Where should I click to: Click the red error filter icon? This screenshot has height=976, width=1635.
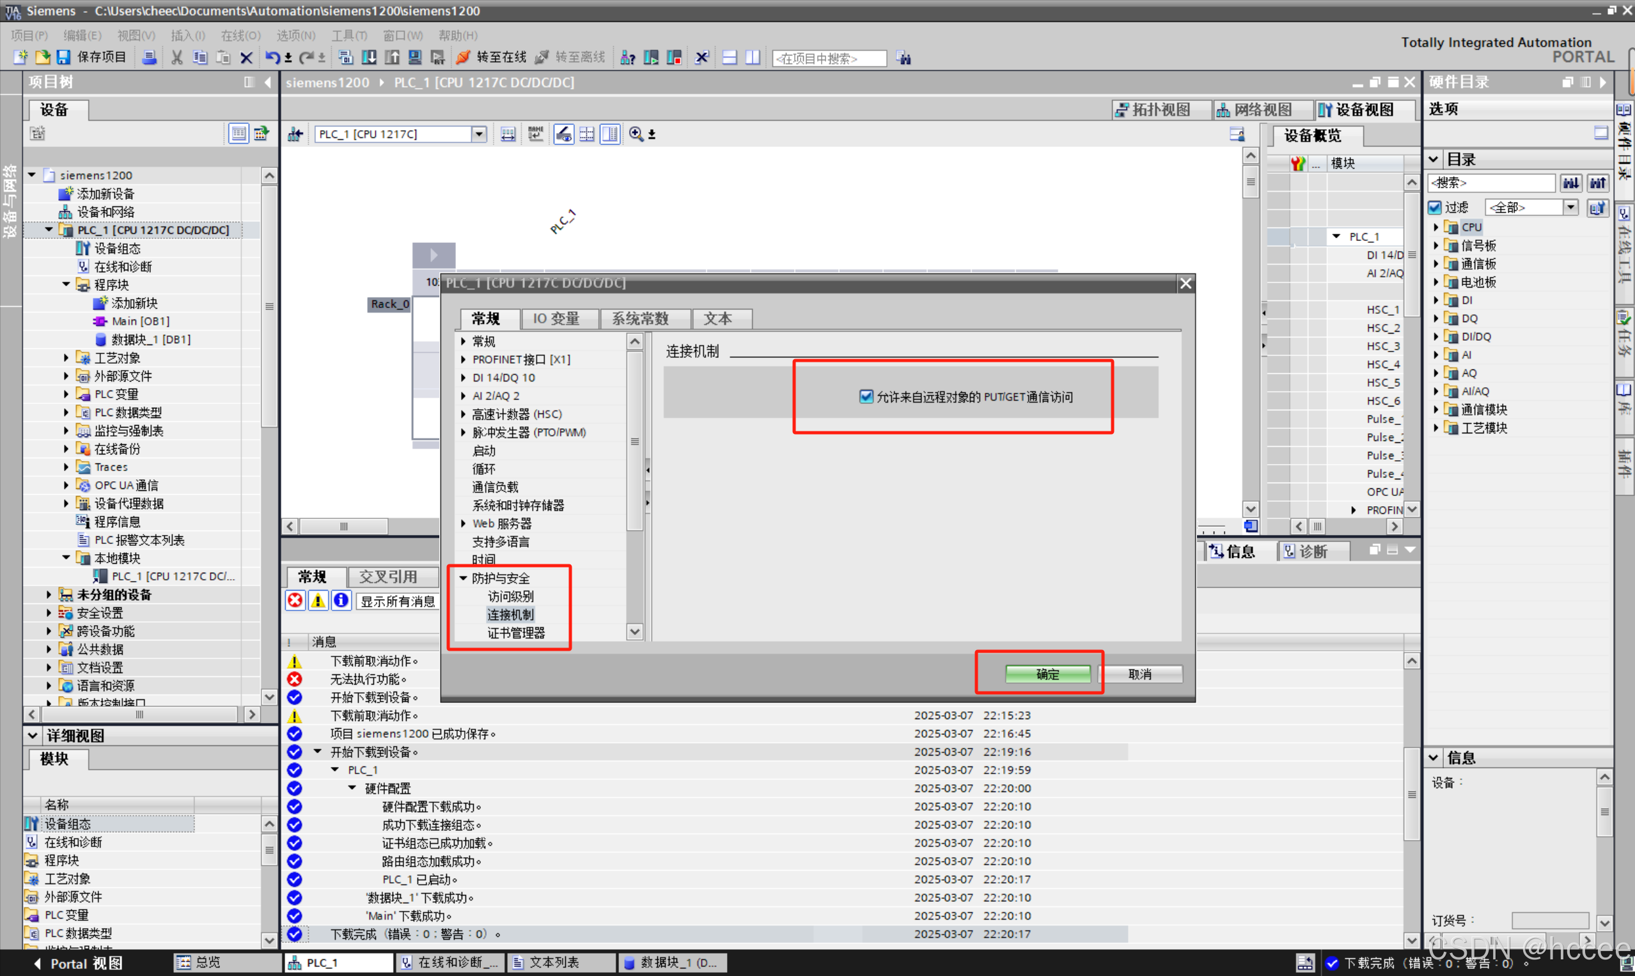click(x=295, y=600)
